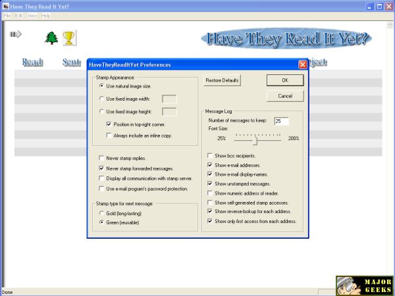
Task: Click the Done status bar text
Action: pyautogui.click(x=7, y=292)
